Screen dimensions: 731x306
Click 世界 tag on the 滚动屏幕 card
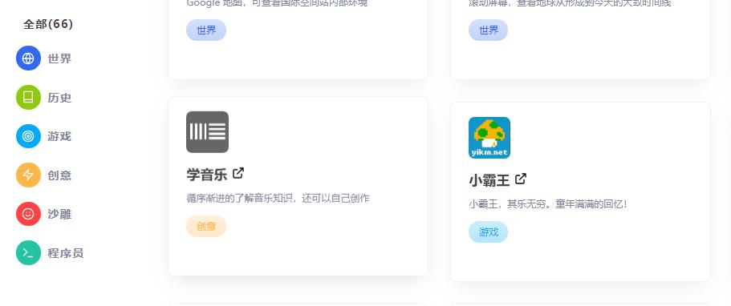(x=488, y=30)
